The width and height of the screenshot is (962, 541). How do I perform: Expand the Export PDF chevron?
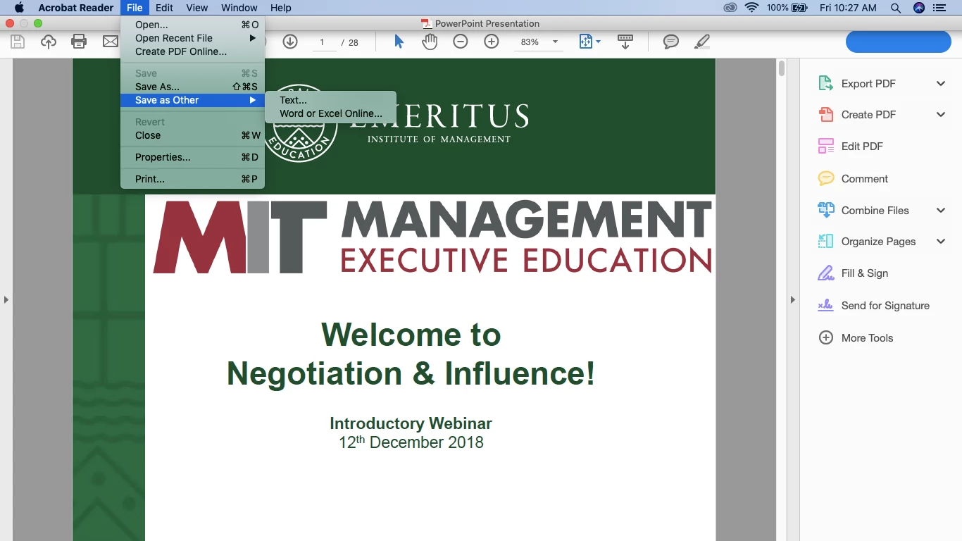[941, 83]
